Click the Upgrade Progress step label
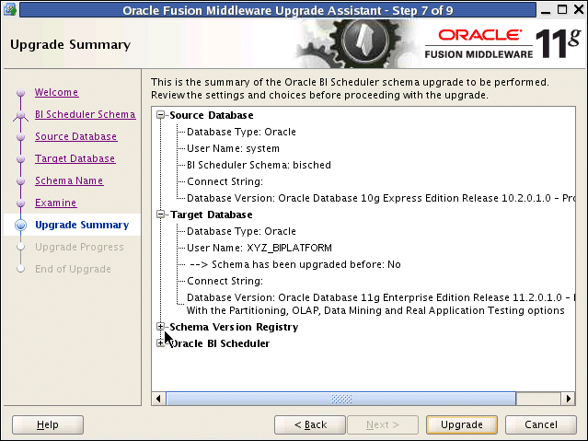588x441 pixels. [79, 247]
